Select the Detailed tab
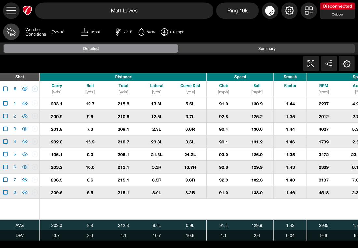Screen dimensions: 358x248 [90, 48]
